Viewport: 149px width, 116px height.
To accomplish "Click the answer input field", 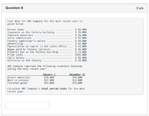I will tap(27, 105).
